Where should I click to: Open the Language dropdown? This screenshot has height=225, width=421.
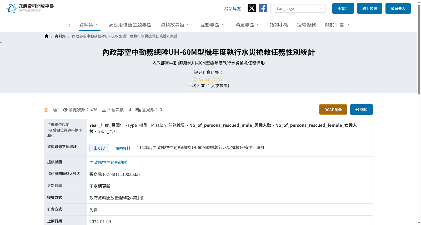[x=300, y=8]
